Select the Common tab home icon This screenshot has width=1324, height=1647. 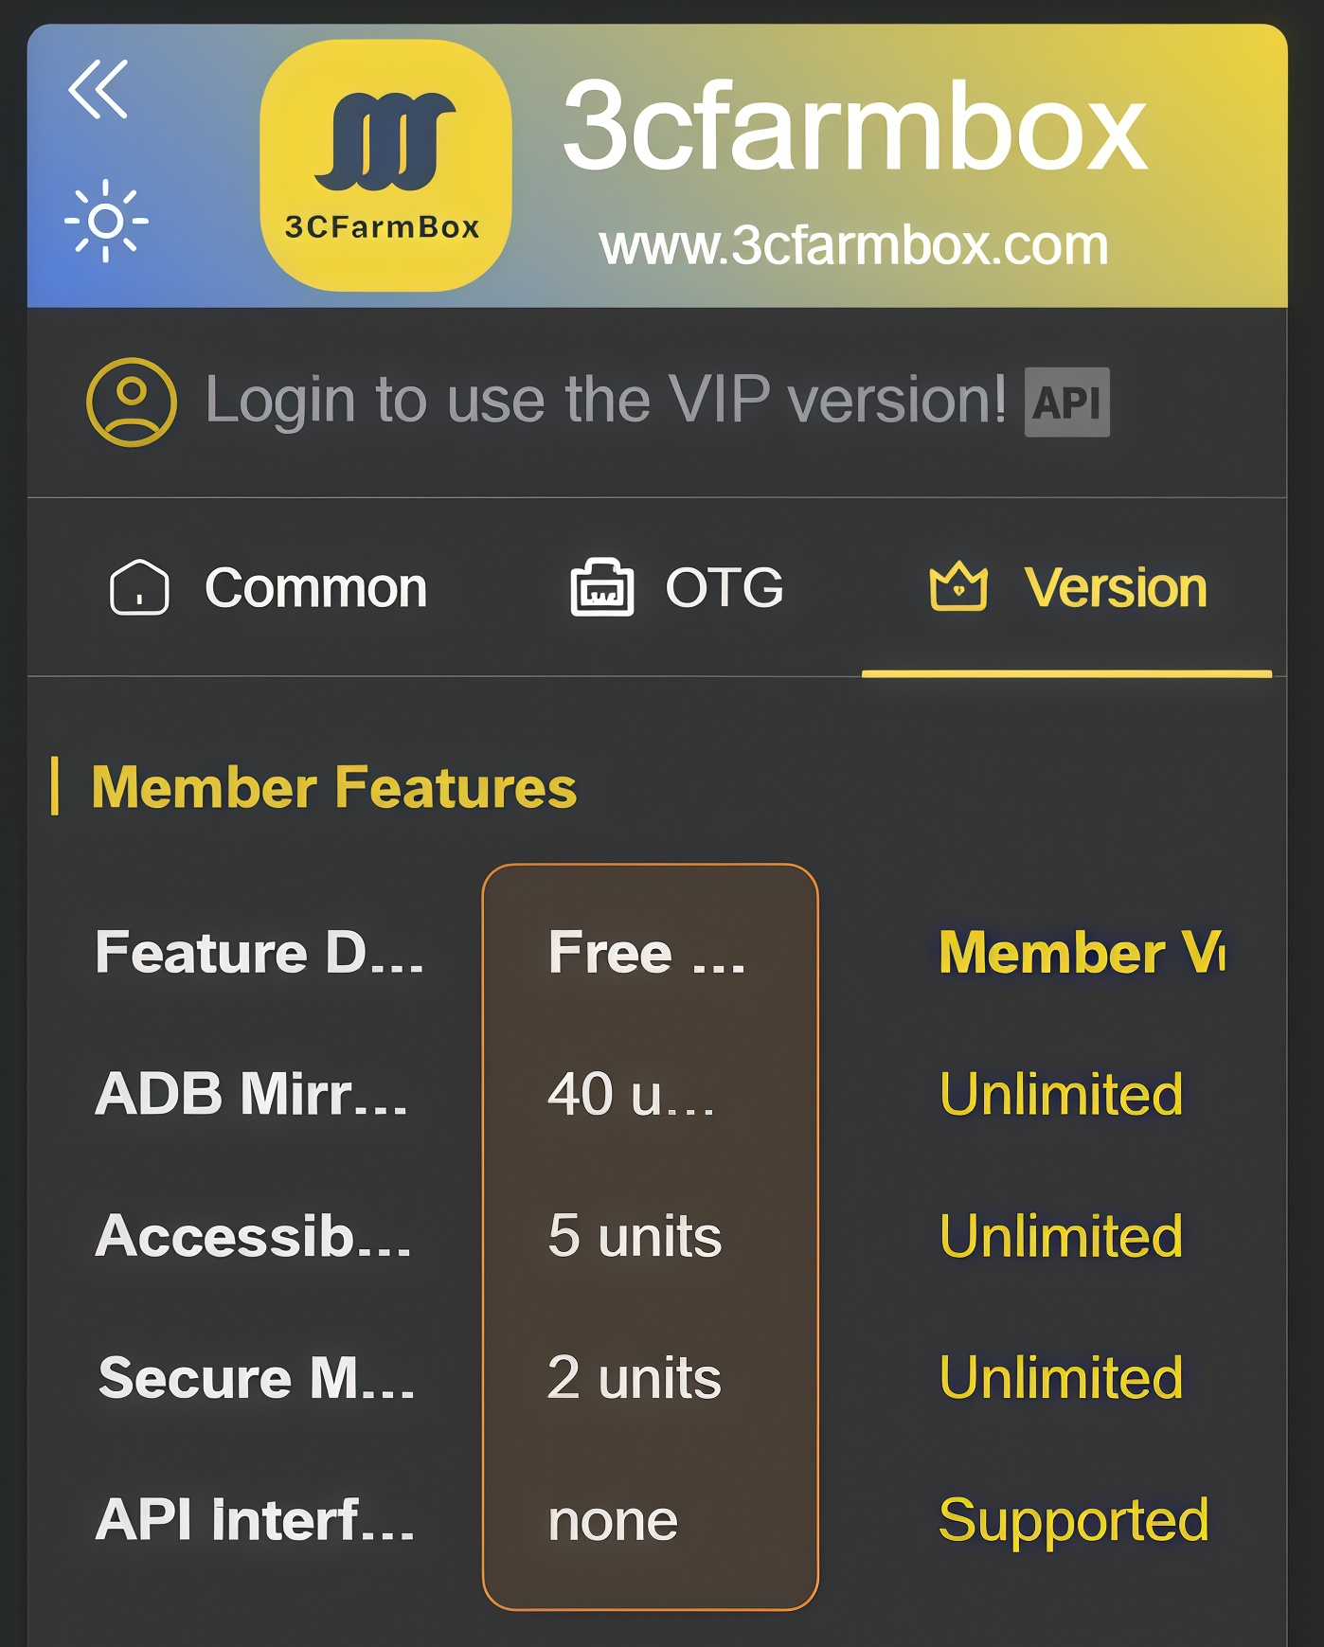138,587
